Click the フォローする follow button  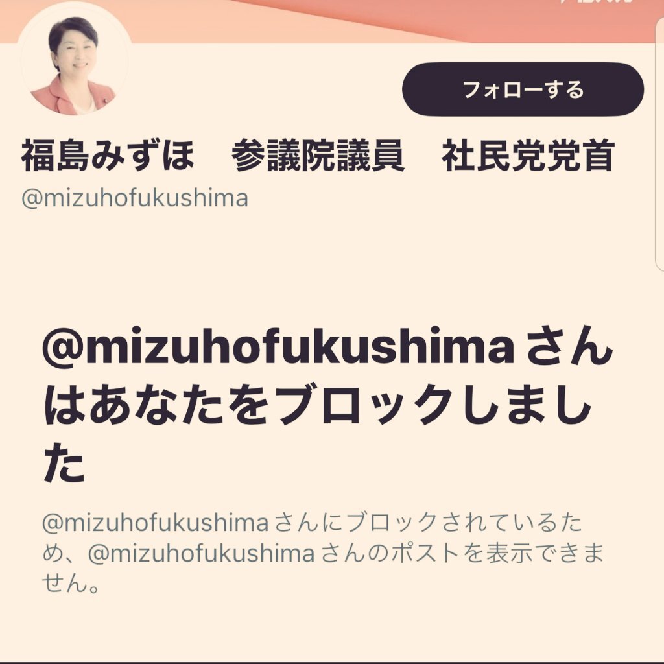click(523, 89)
